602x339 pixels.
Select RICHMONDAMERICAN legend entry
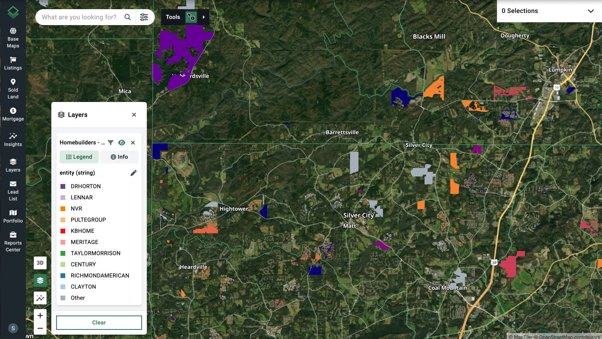click(x=100, y=276)
